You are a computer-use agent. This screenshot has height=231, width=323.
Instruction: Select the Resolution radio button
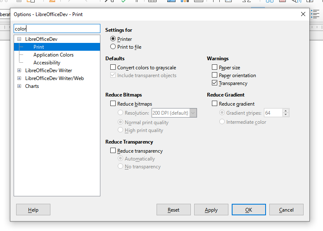[x=120, y=113]
